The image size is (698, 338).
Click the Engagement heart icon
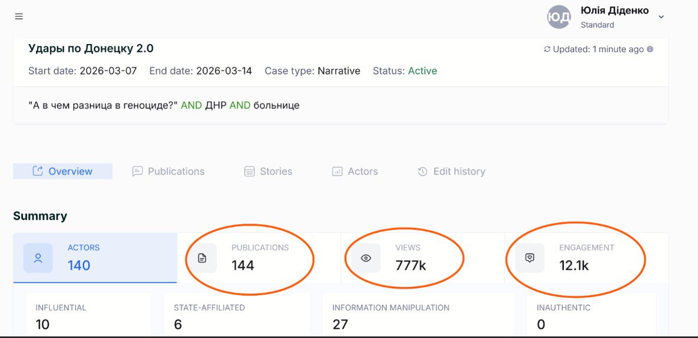529,258
